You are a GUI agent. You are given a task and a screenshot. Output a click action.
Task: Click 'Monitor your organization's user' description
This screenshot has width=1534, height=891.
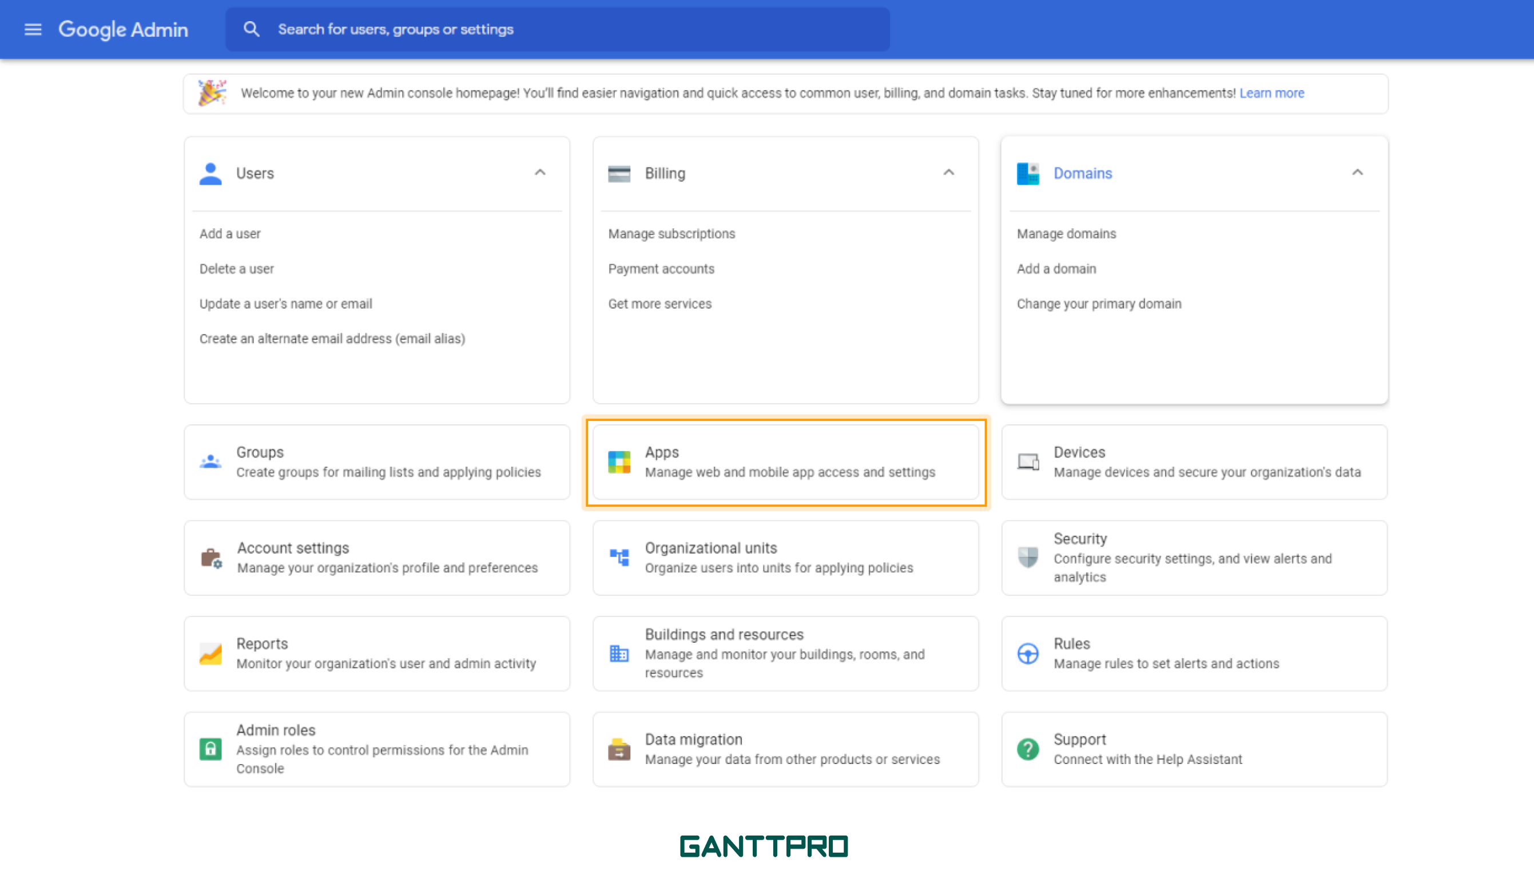pyautogui.click(x=386, y=663)
